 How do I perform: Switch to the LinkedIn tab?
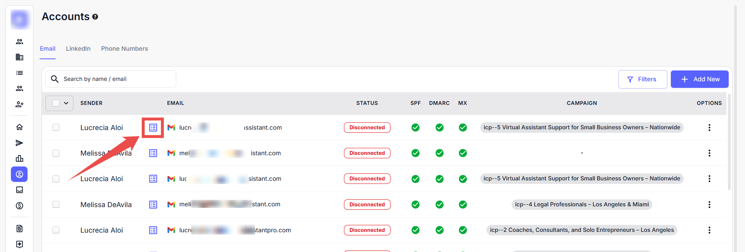click(78, 49)
